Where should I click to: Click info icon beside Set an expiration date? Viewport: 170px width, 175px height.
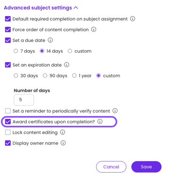coord(67,65)
